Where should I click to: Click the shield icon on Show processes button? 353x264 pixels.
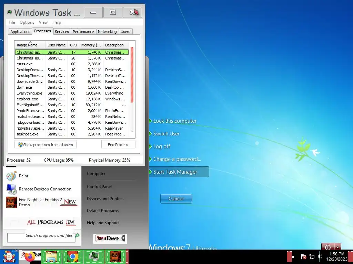click(20, 145)
